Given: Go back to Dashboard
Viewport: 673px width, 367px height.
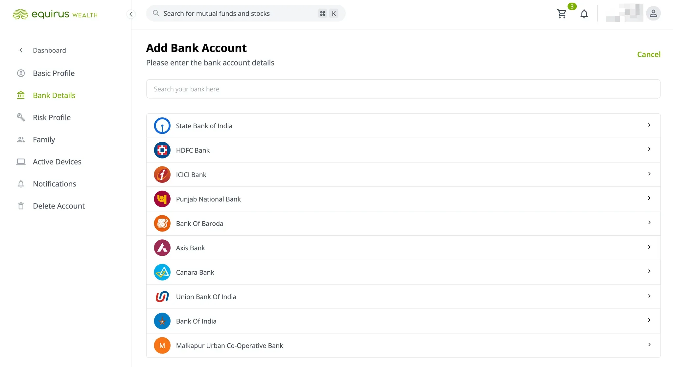Looking at the screenshot, I should pos(49,50).
